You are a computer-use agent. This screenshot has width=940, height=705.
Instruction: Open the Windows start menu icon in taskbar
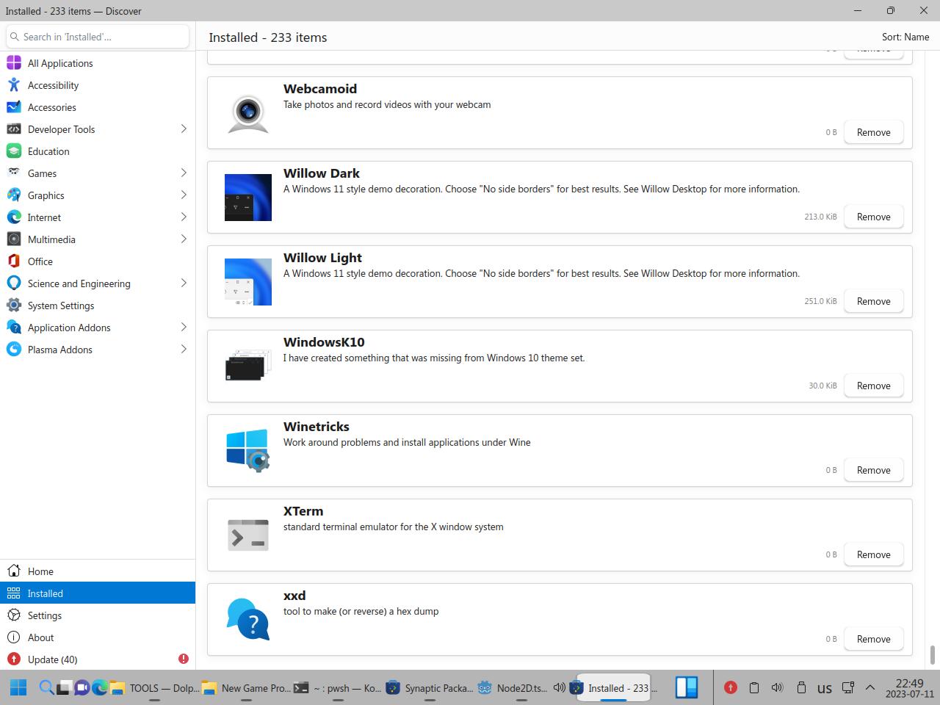(18, 687)
